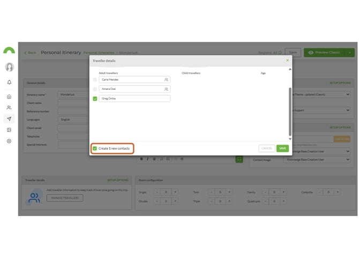Image resolution: width=359 pixels, height=258 pixels.
Task: Click the travellers people icon in Traveller details panel
Action: [x=34, y=198]
